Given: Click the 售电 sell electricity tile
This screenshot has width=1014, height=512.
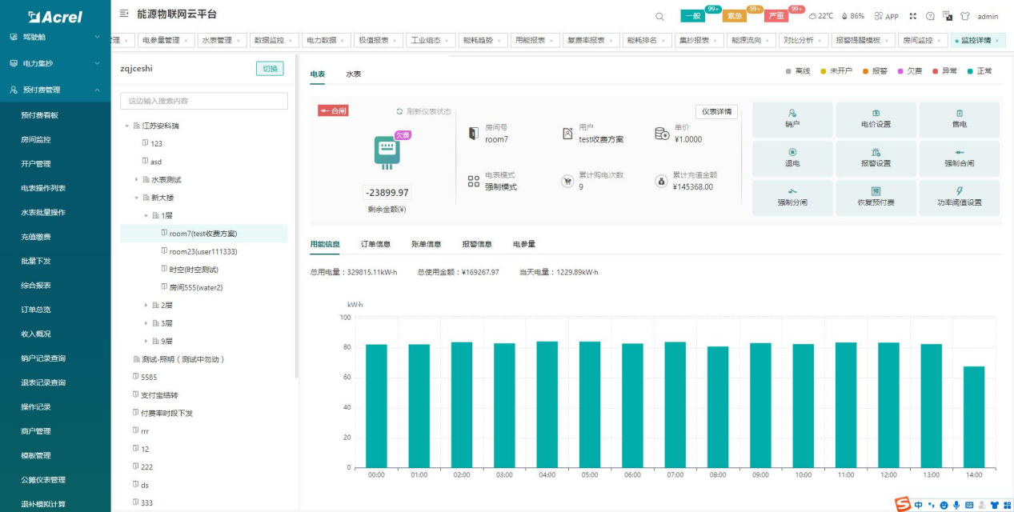Looking at the screenshot, I should (959, 119).
